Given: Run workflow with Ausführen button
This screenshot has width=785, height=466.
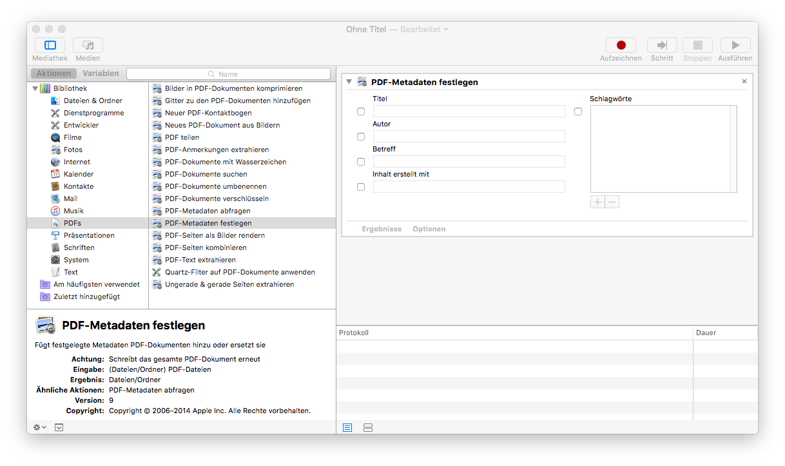Looking at the screenshot, I should 735,45.
